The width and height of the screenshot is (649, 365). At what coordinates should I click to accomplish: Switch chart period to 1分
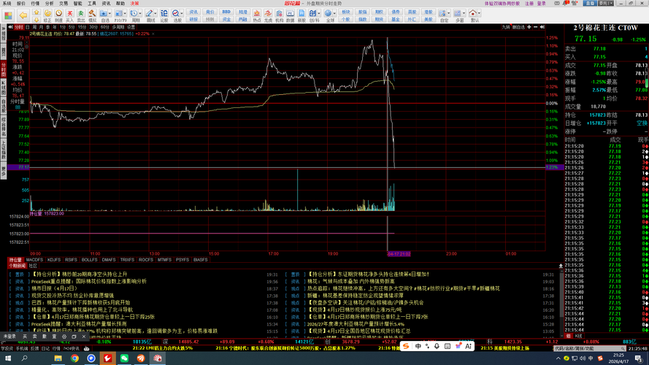point(63,27)
